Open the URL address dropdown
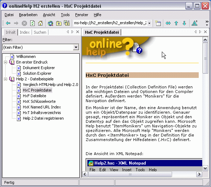The width and height of the screenshot is (211, 187). click(x=149, y=24)
